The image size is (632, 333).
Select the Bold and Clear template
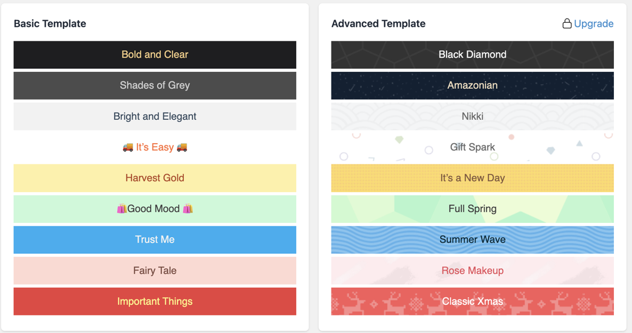click(x=155, y=55)
